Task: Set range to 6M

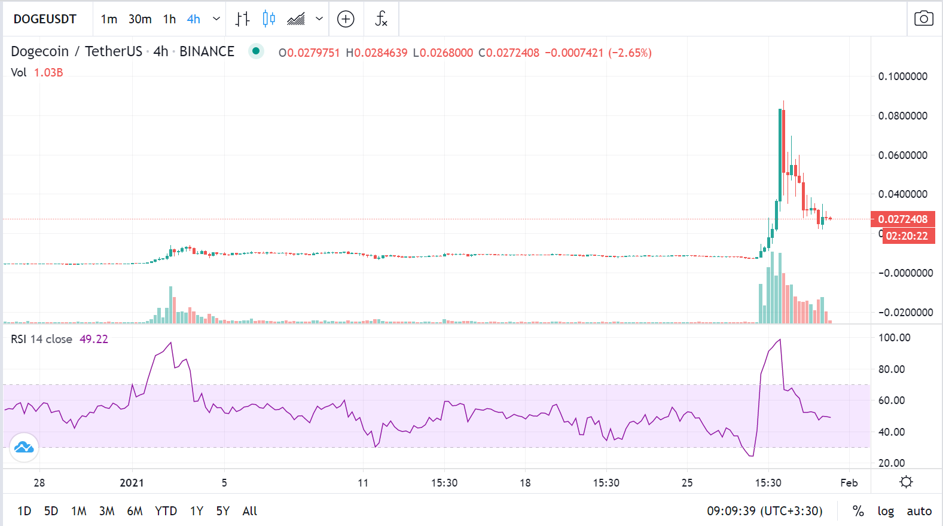Action: click(135, 511)
